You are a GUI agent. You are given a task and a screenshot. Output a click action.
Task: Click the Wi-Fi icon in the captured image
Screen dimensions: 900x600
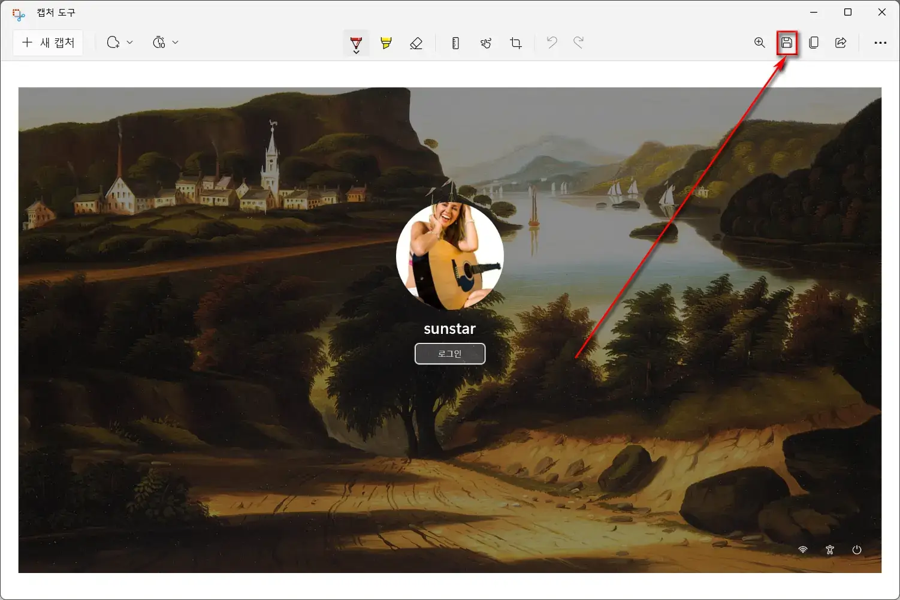coord(803,550)
